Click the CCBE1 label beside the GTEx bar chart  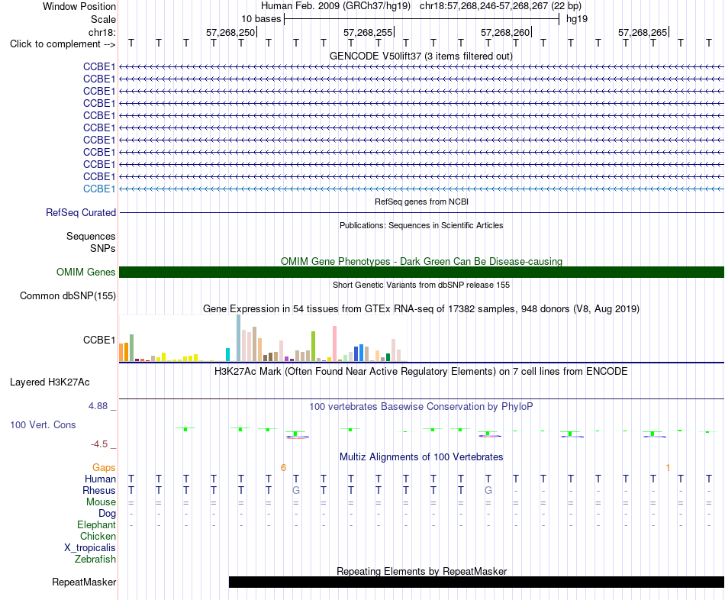tap(99, 340)
